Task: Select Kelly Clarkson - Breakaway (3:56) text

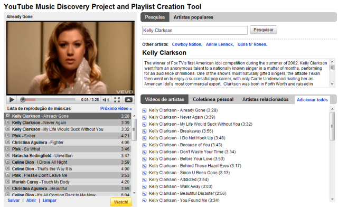Action: tap(181, 131)
